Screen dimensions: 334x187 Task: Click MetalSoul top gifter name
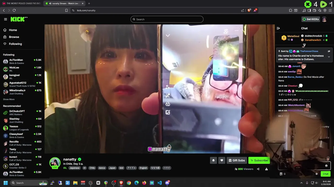pos(293,36)
